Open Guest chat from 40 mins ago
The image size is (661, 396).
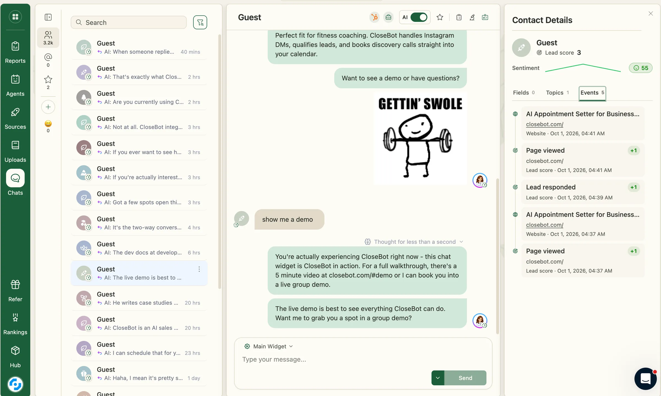click(x=139, y=47)
